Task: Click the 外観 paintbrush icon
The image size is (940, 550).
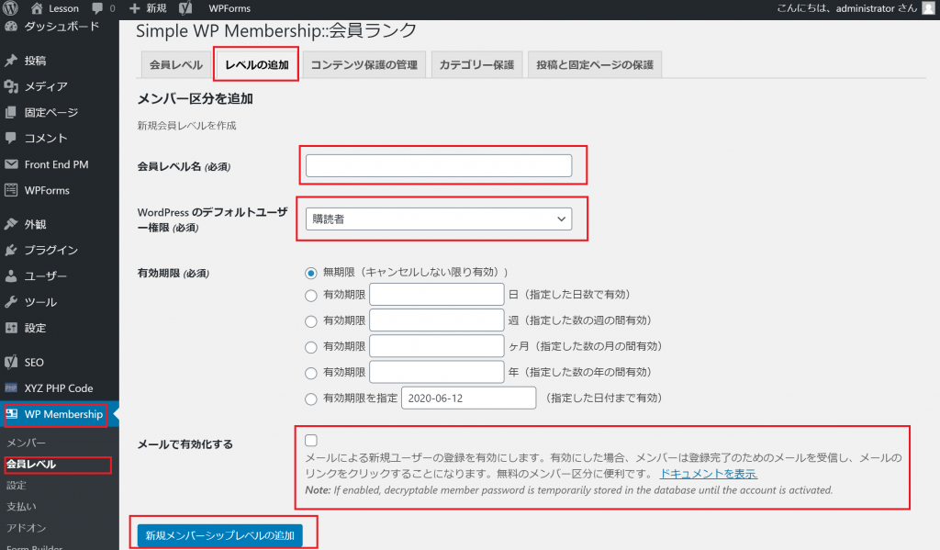Action: point(11,224)
